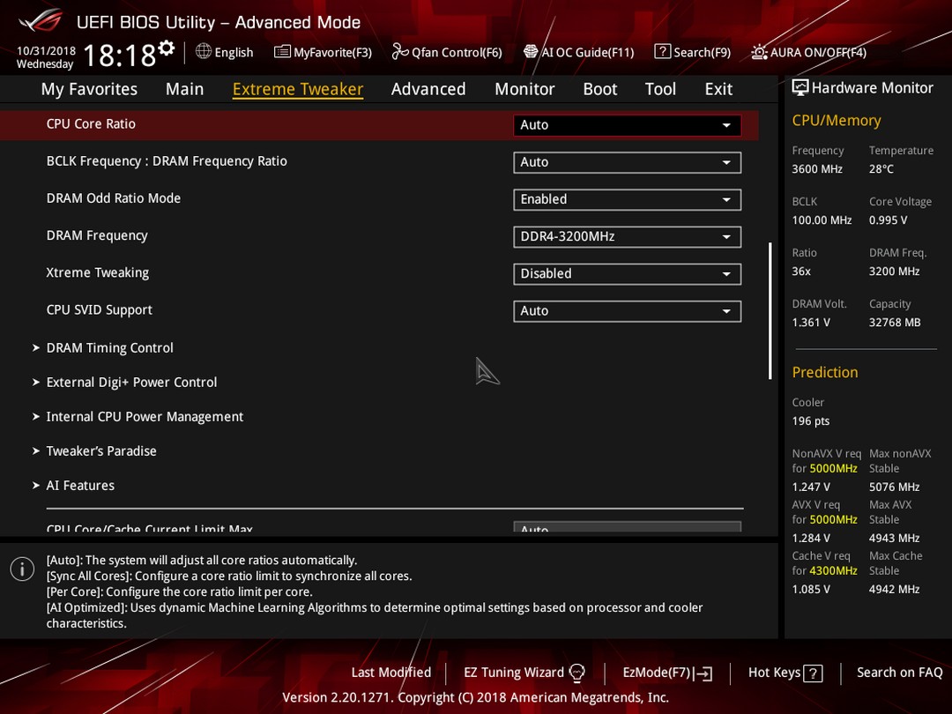952x714 pixels.
Task: Open the DRAM Frequency dropdown
Action: (627, 237)
